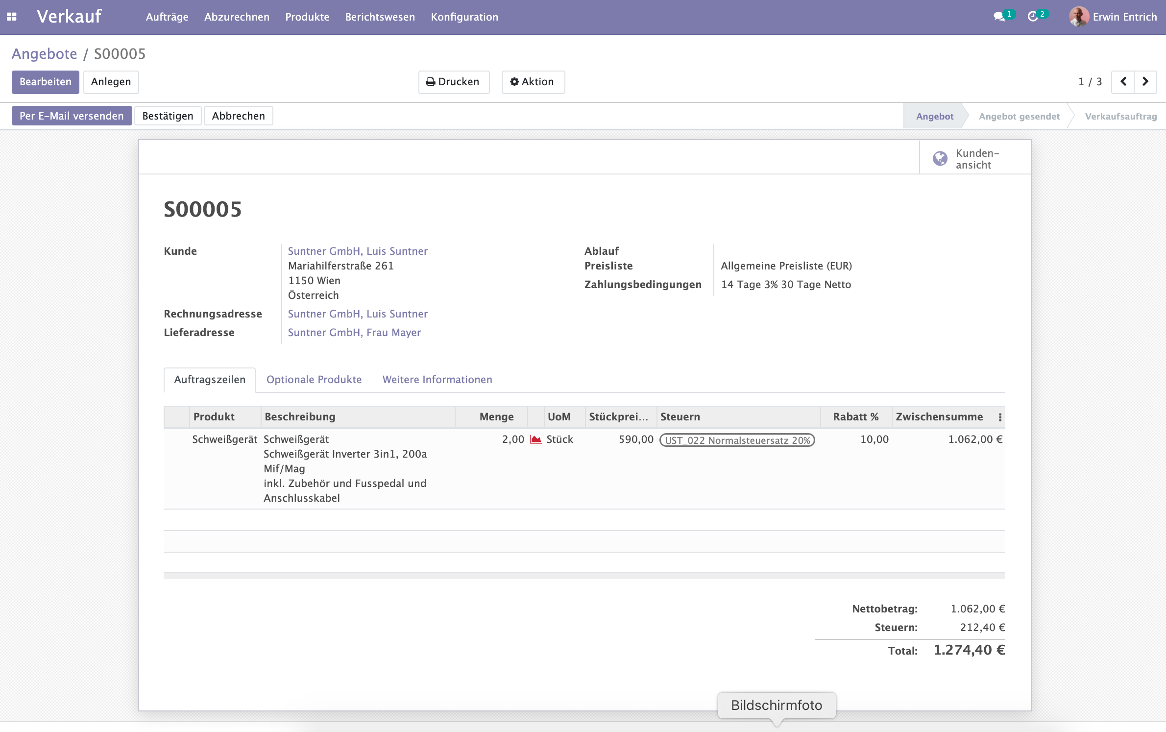Open the apps grid menu icon
Screen dimensions: 1166x732
tap(12, 17)
